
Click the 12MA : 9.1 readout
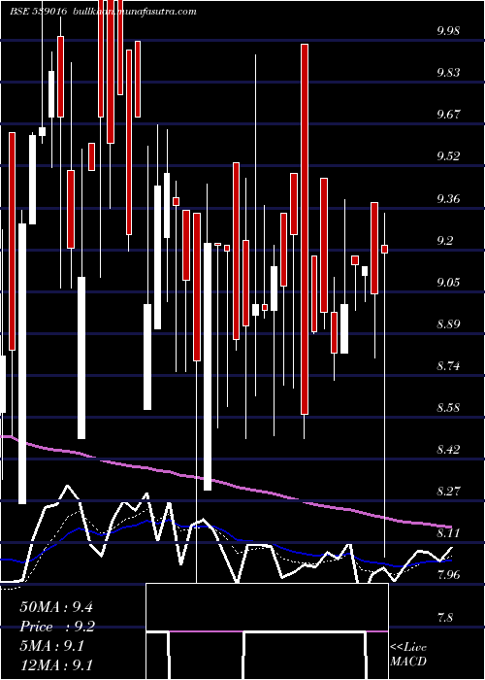56,665
